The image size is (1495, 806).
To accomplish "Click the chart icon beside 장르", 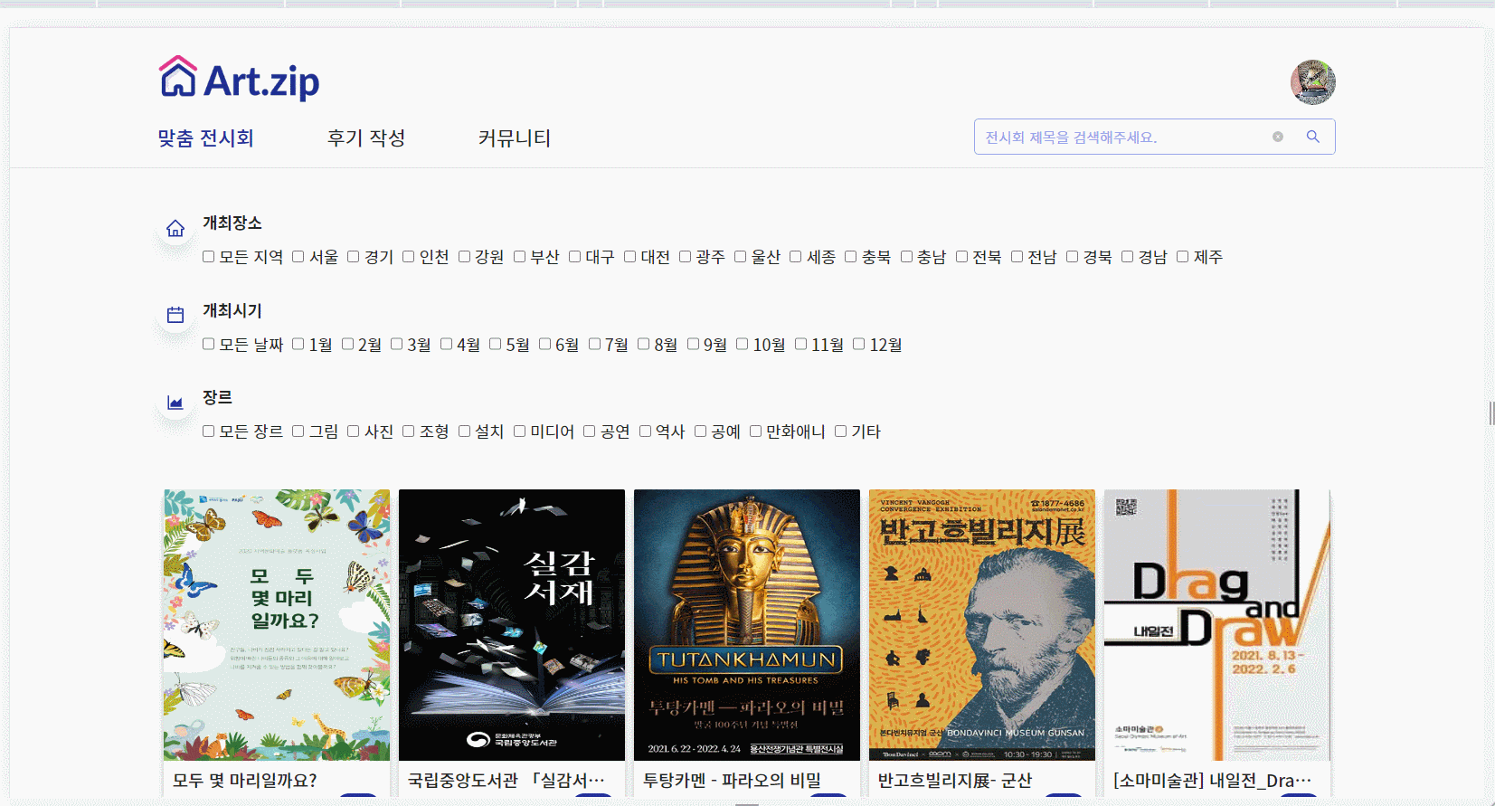I will [x=175, y=403].
